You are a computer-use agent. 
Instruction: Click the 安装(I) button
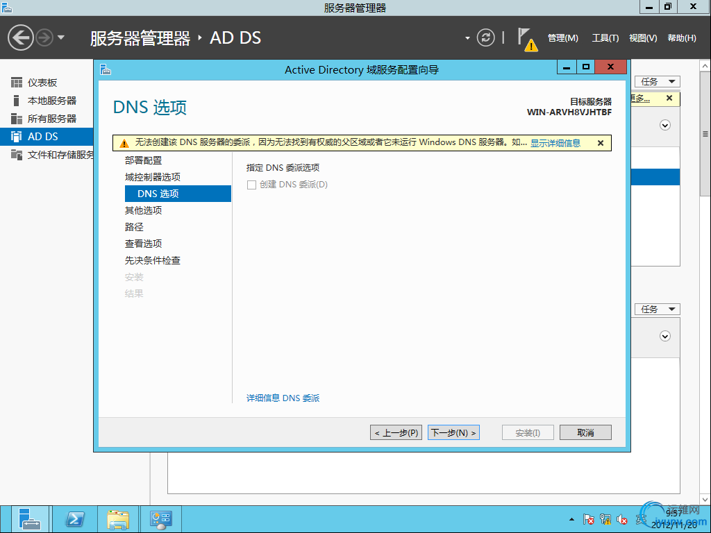pyautogui.click(x=528, y=433)
